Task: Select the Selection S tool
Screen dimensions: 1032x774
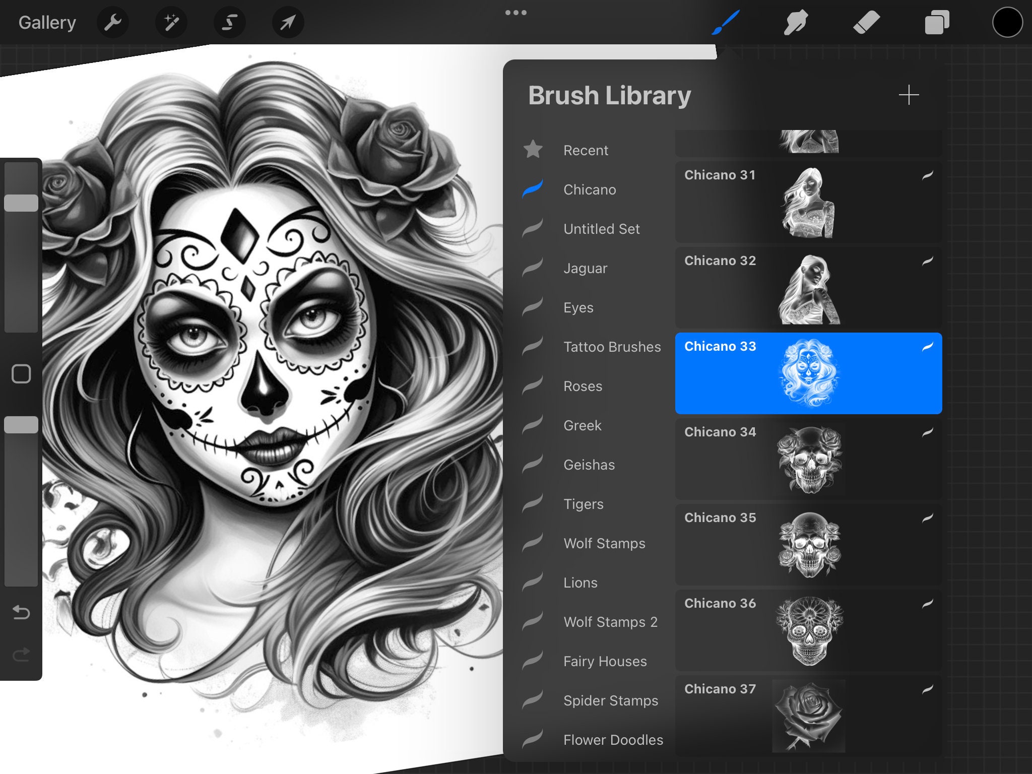Action: 230,23
